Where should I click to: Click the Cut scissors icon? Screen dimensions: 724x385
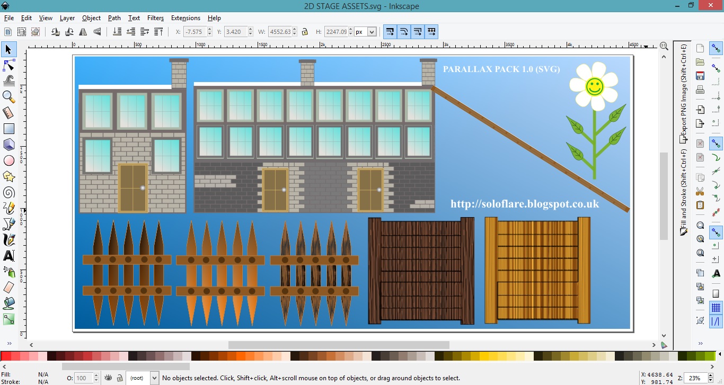[700, 191]
